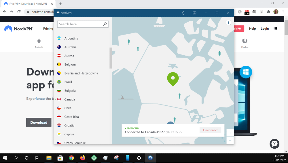Image resolution: width=288 pixels, height=163 pixels.
Task: Click the Canada flag icon
Action: pyautogui.click(x=59, y=99)
